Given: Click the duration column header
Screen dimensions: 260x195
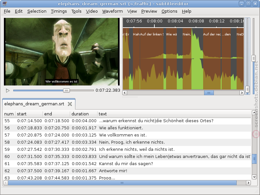Looking at the screenshot, I should 84,114.
